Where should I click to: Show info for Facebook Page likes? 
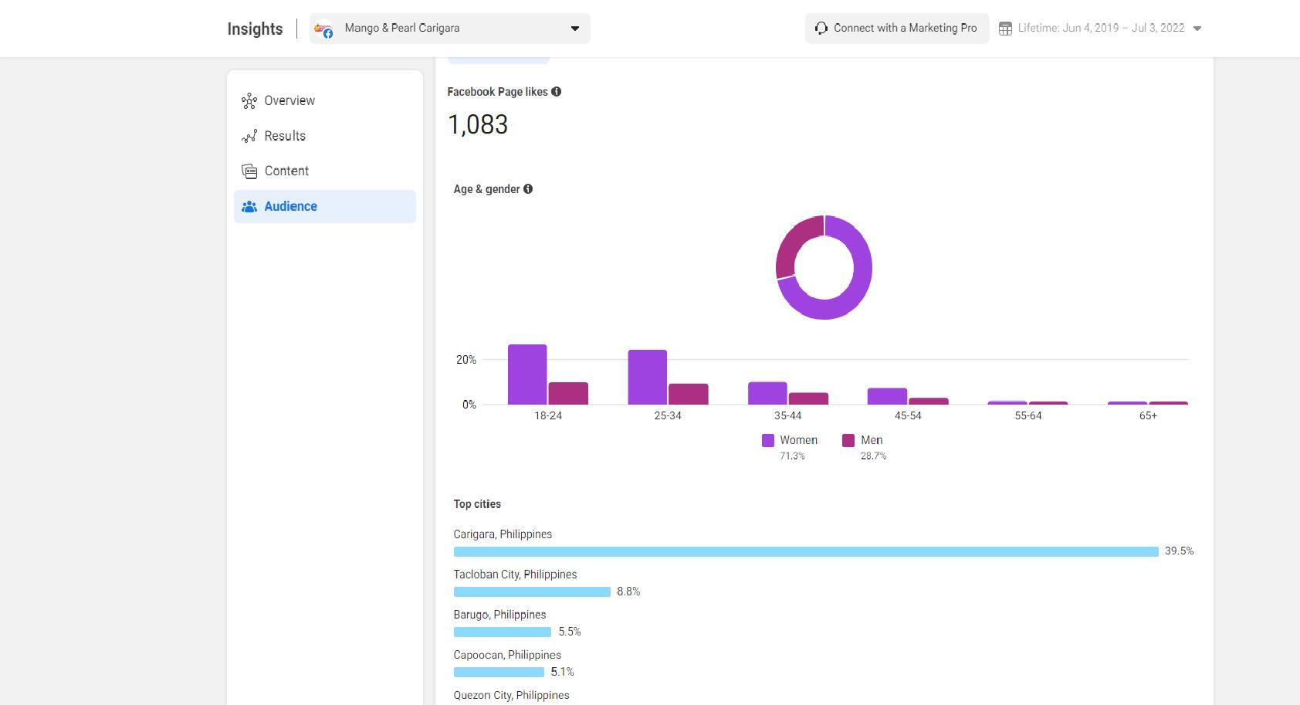pos(557,92)
